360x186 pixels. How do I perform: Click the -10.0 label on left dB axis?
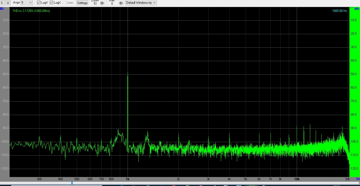6,20
